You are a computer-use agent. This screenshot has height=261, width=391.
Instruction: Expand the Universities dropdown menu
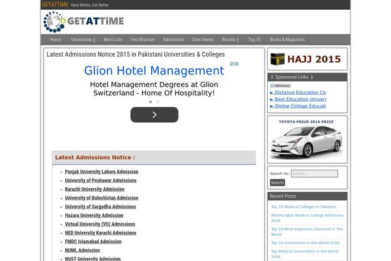point(83,40)
